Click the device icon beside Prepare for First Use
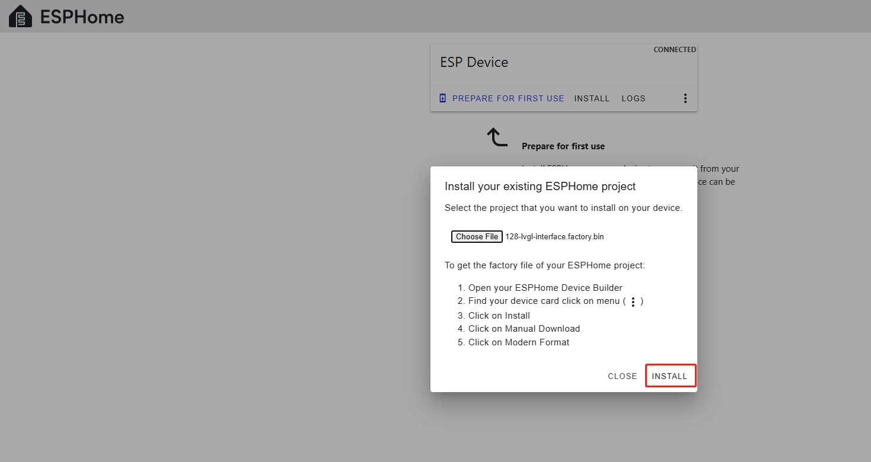 [x=442, y=98]
